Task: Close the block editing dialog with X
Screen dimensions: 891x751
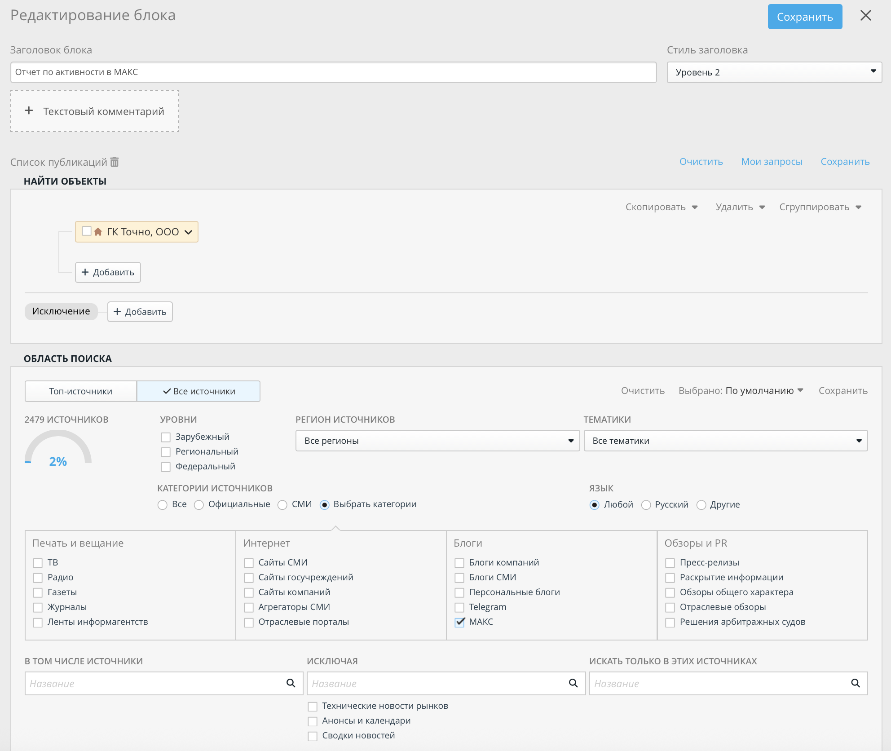Action: [x=866, y=16]
